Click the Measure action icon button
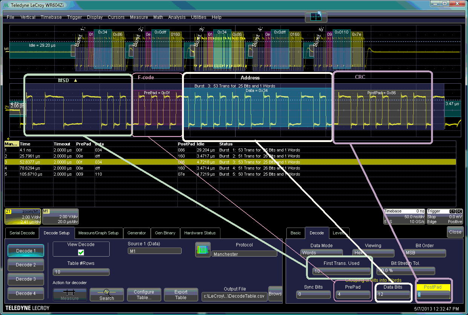The image size is (468, 315). [69, 295]
